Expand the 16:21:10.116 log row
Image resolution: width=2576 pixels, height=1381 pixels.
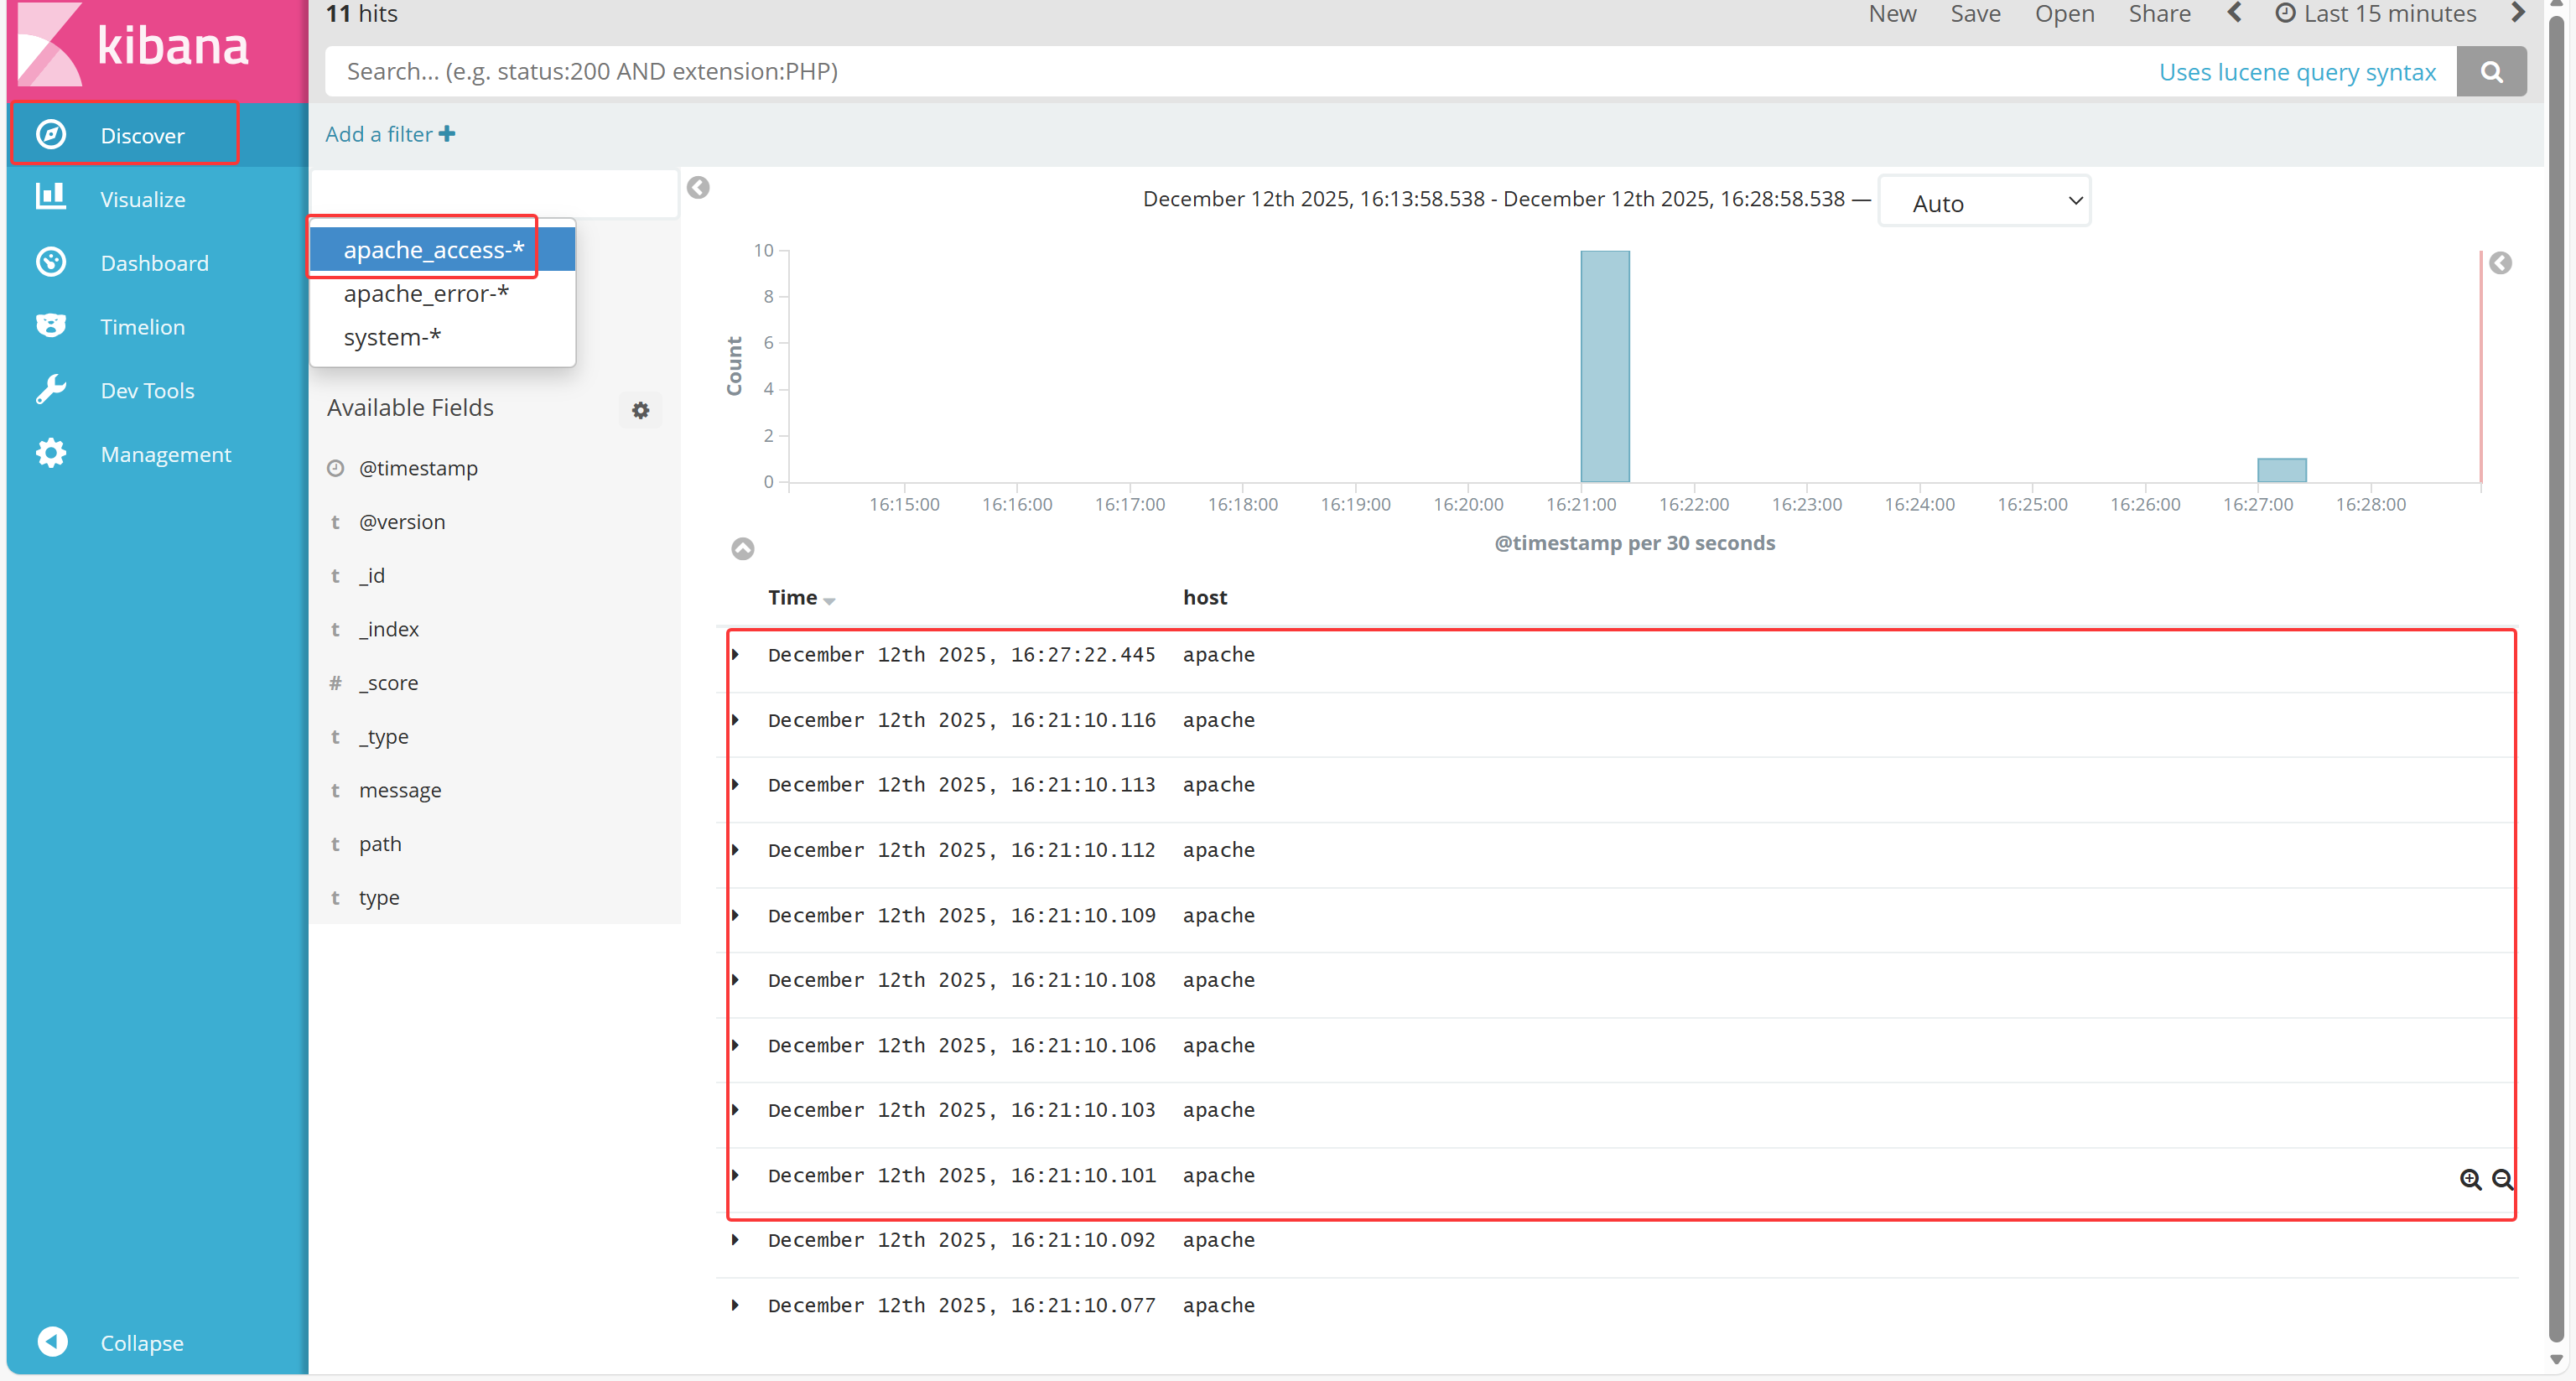pos(735,719)
